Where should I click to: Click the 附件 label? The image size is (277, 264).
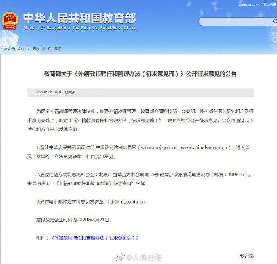[41, 238]
